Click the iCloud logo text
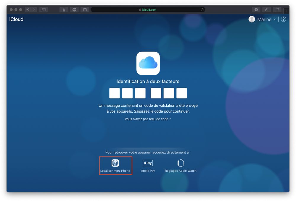 pyautogui.click(x=16, y=19)
